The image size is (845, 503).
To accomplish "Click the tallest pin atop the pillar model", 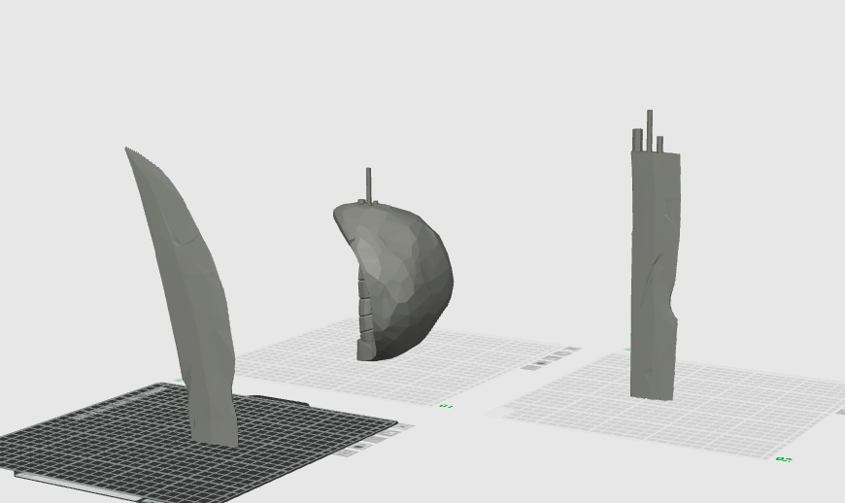I will pos(650,130).
